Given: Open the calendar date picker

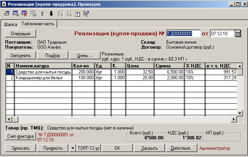Looking at the screenshot, I should pyautogui.click(x=238, y=34).
